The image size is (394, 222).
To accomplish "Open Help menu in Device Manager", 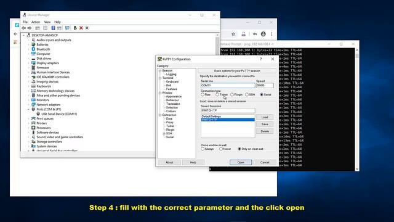I will coord(57,22).
